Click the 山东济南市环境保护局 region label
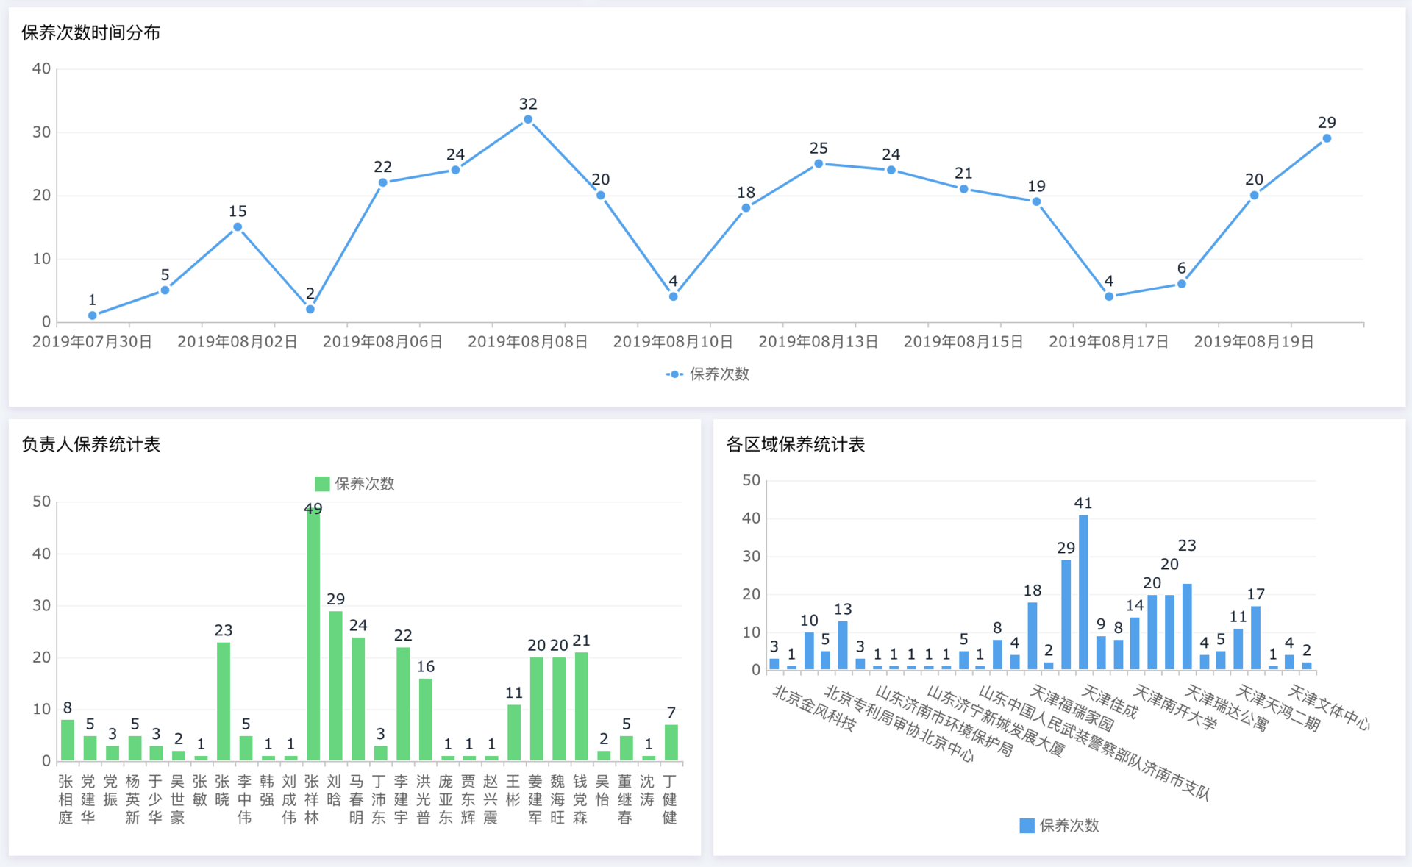The image size is (1412, 867). click(944, 721)
